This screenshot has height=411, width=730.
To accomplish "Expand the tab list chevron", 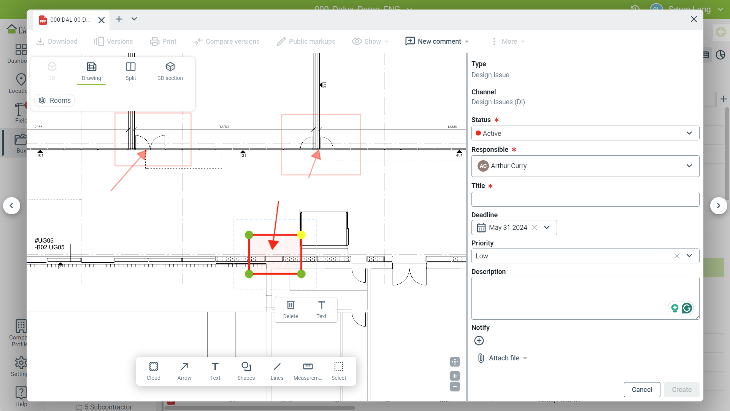I will [134, 19].
